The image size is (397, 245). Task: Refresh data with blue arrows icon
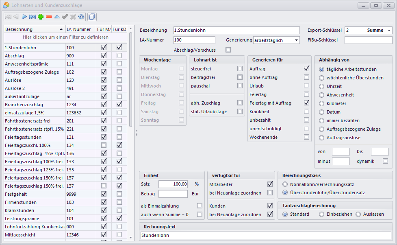[81, 17]
